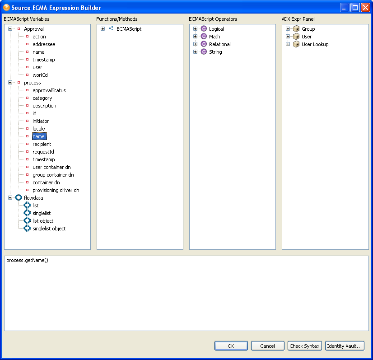The width and height of the screenshot is (373, 360).
Task: Select the user variable under Approval
Action: 37,67
